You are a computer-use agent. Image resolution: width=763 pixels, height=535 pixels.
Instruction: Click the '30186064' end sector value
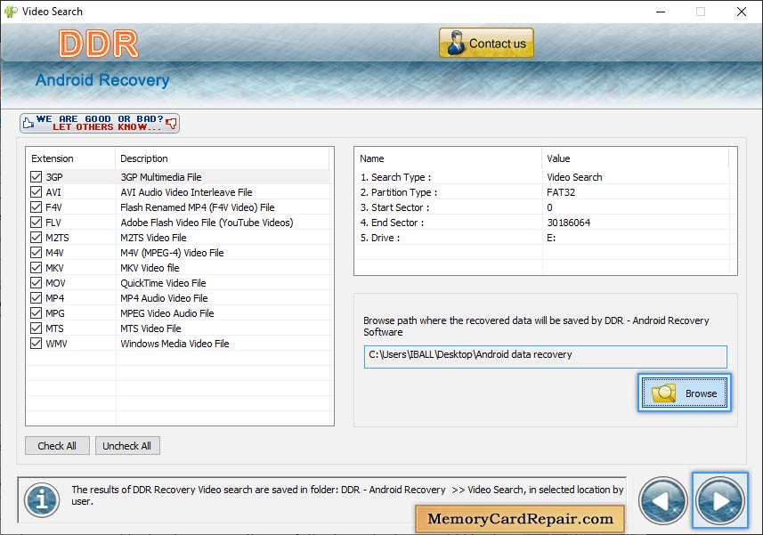tap(568, 223)
